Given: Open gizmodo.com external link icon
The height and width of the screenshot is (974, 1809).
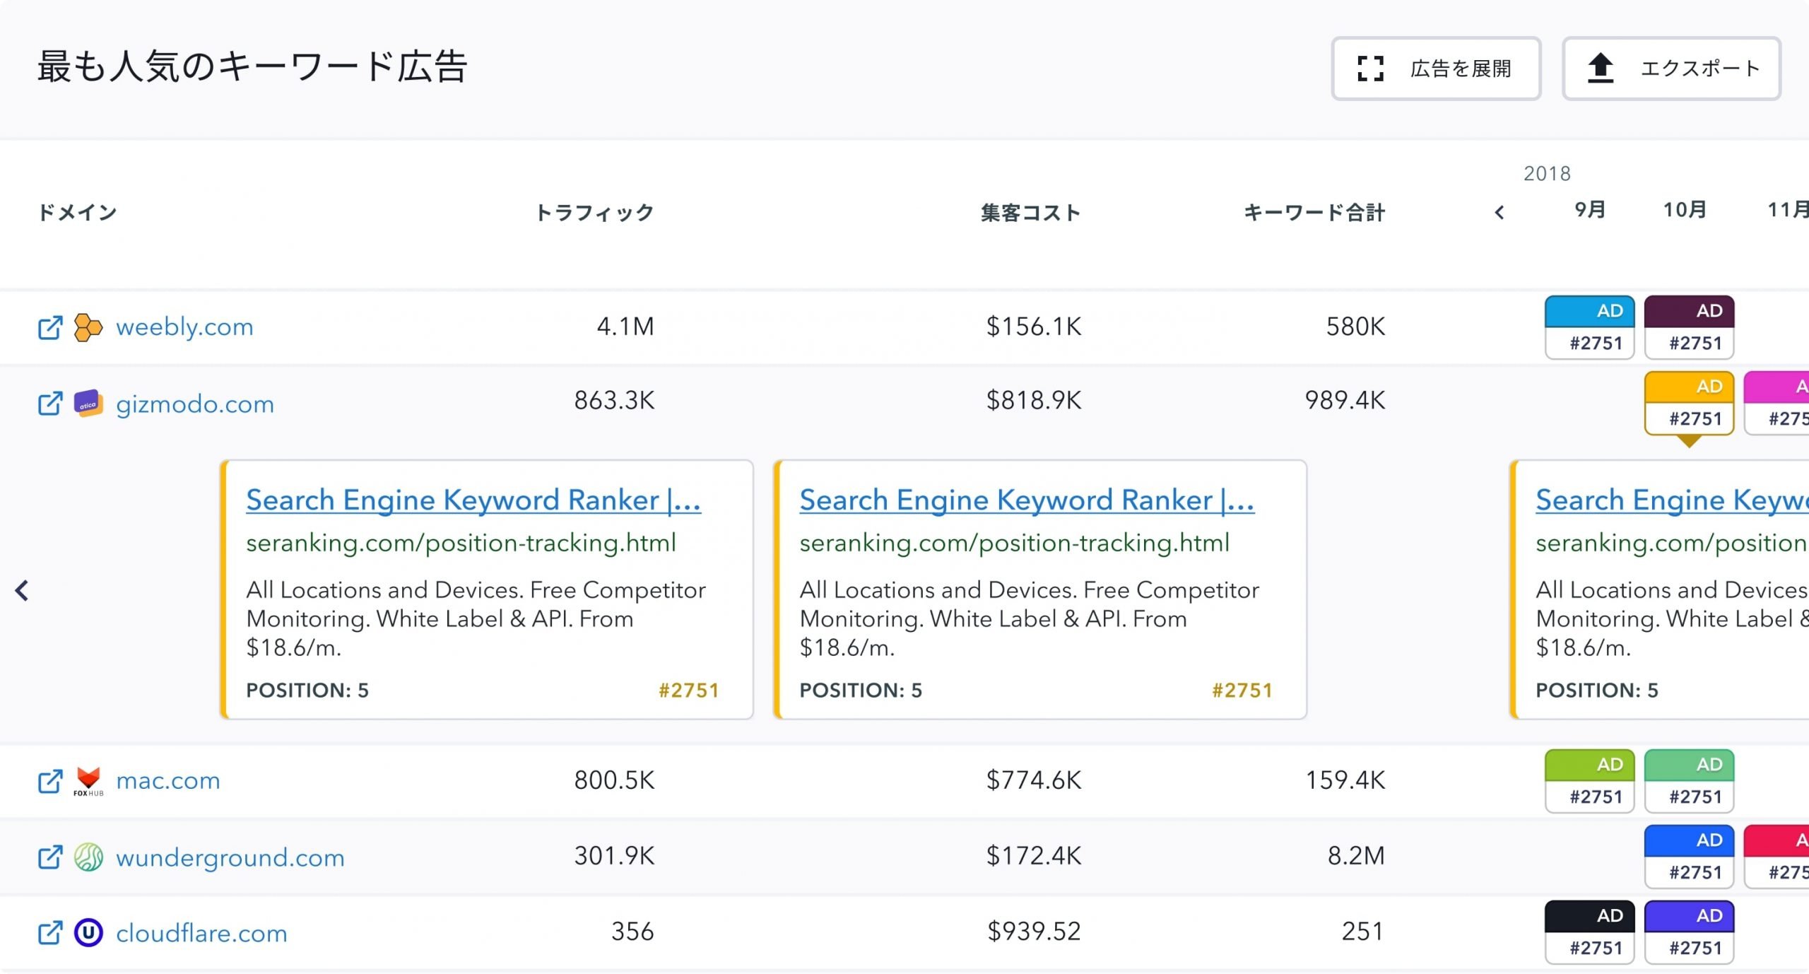Looking at the screenshot, I should click(x=50, y=404).
